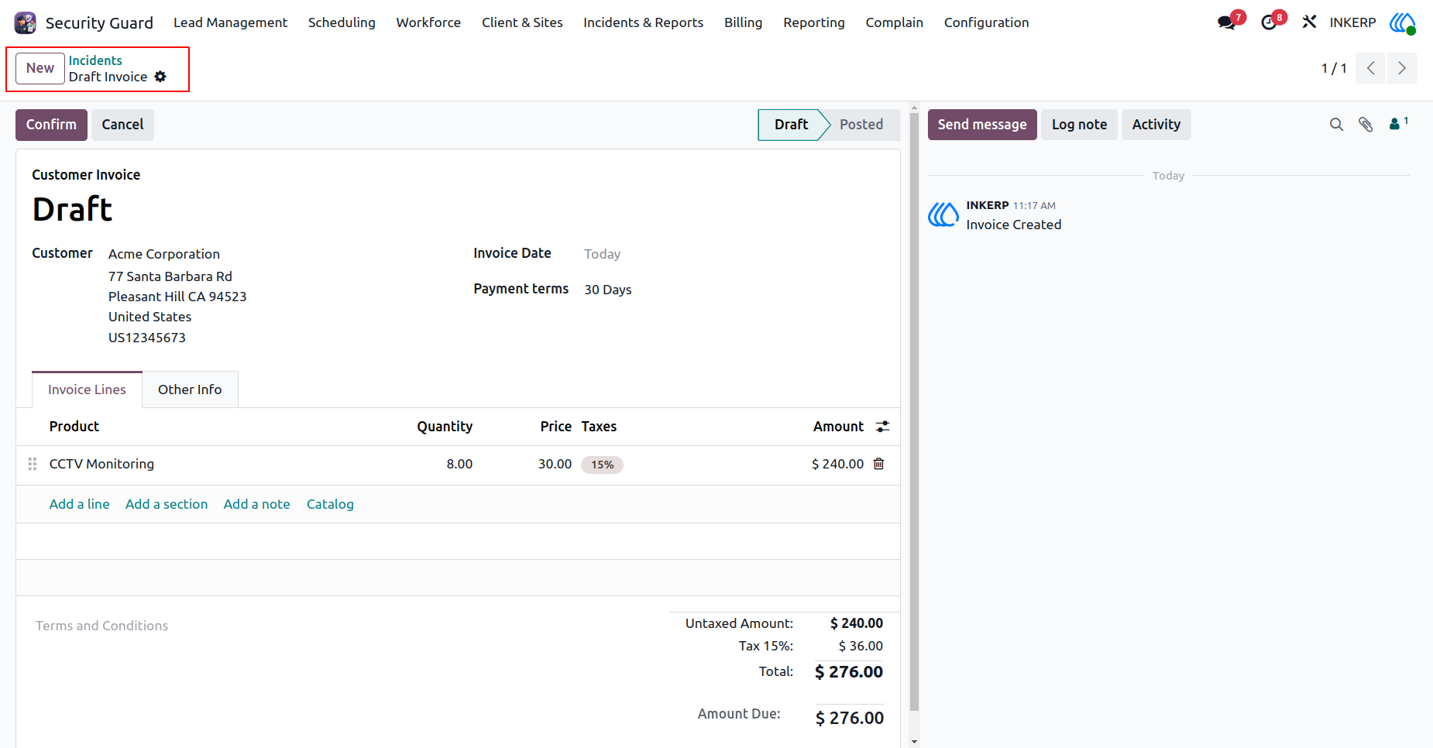Open the Scheduling menu
The image size is (1433, 748).
[342, 22]
